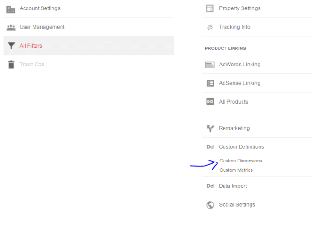Select Custom Dimensions sub-item
The height and width of the screenshot is (227, 312).
coord(241,161)
